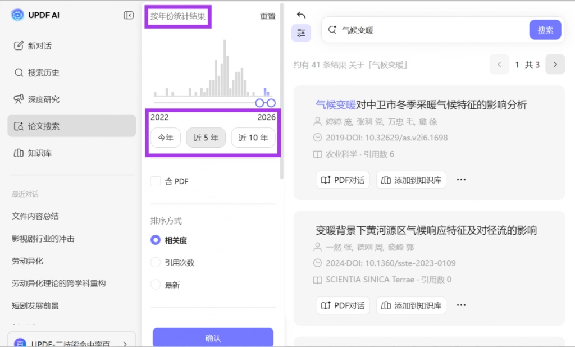575x347 pixels.
Task: Open the second result's more options ellipsis
Action: (462, 305)
